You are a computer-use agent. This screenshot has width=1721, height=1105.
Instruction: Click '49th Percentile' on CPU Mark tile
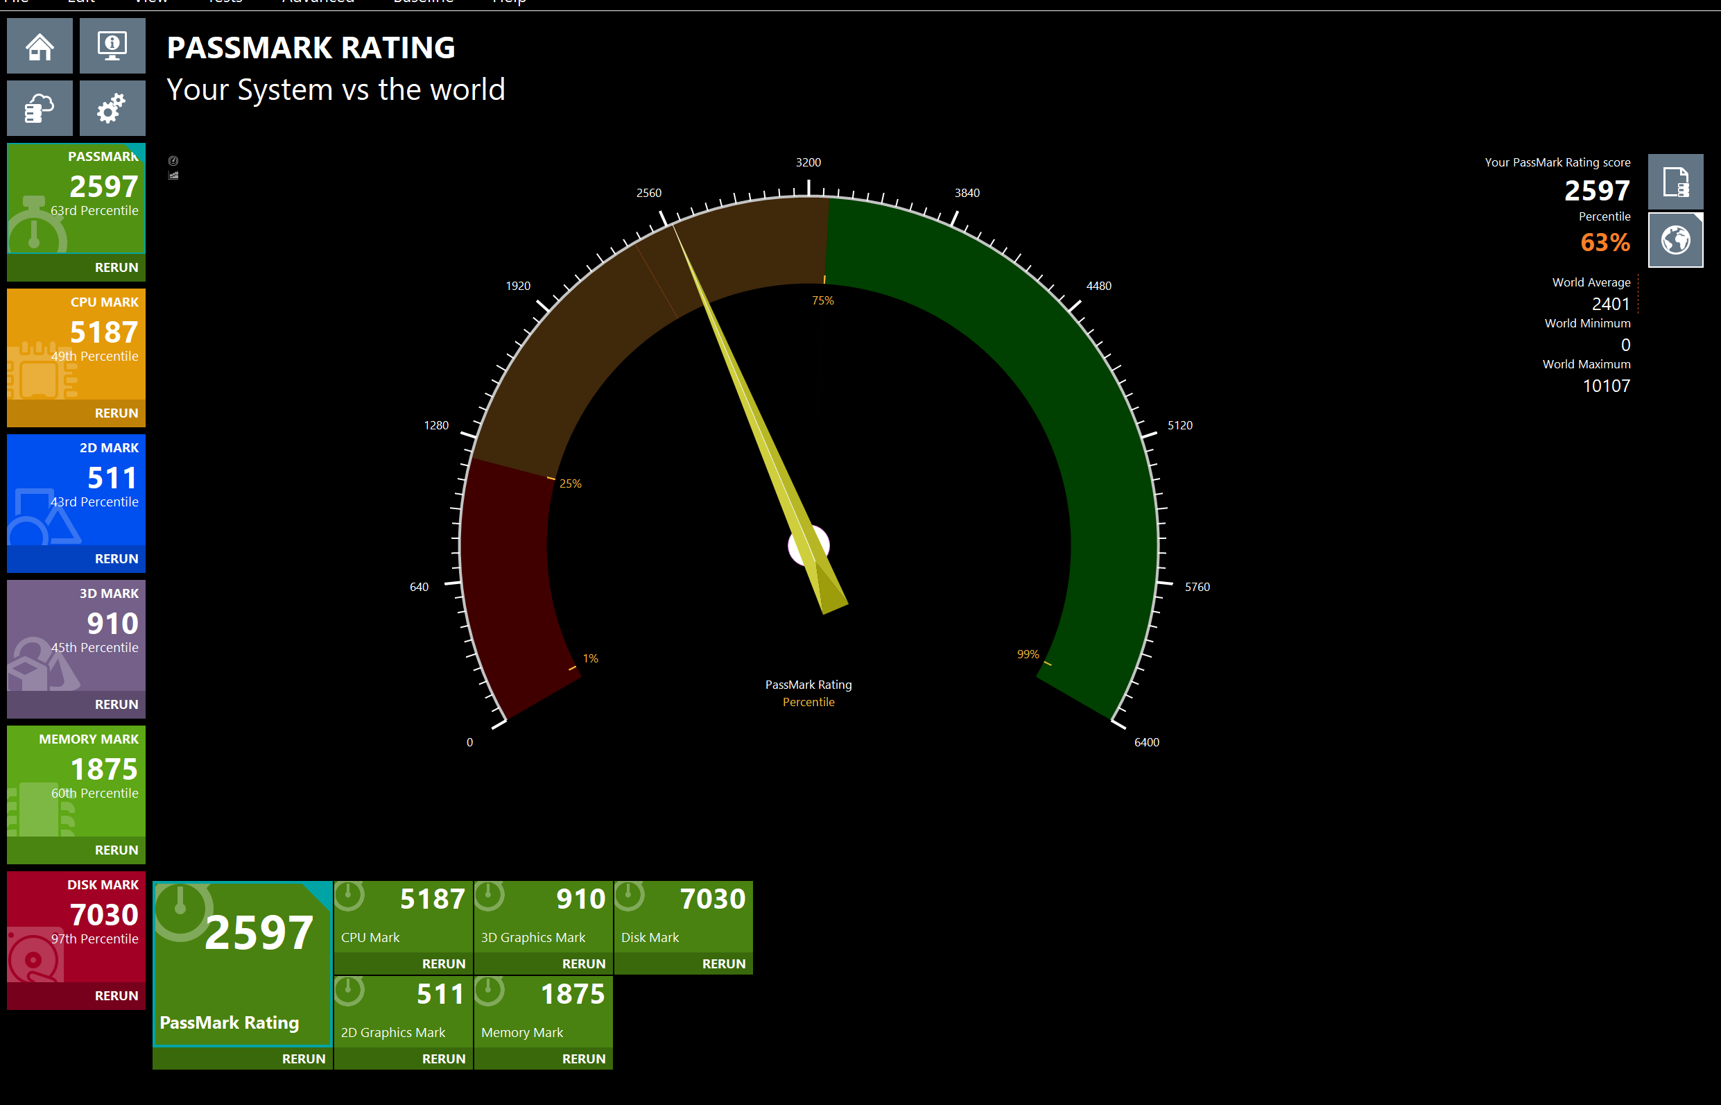click(94, 357)
